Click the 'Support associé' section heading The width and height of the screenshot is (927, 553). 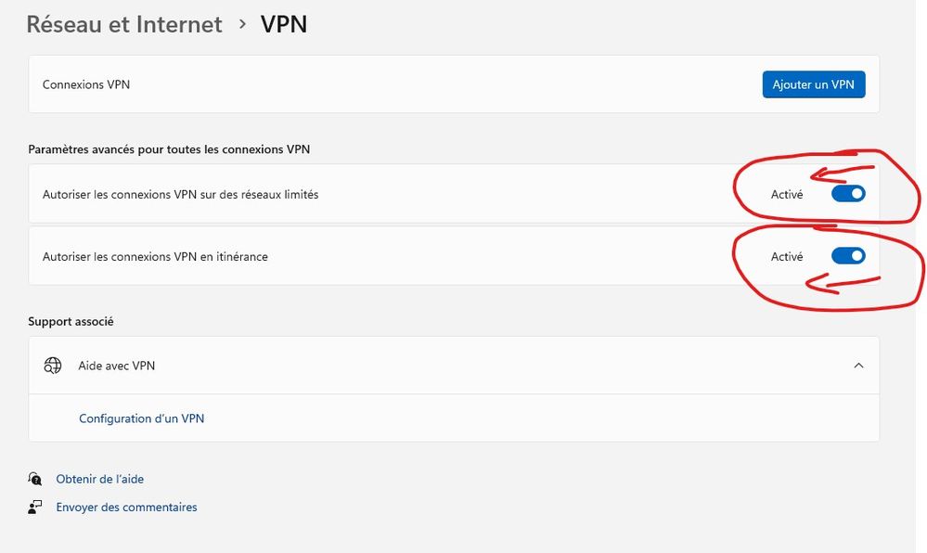[x=71, y=321]
